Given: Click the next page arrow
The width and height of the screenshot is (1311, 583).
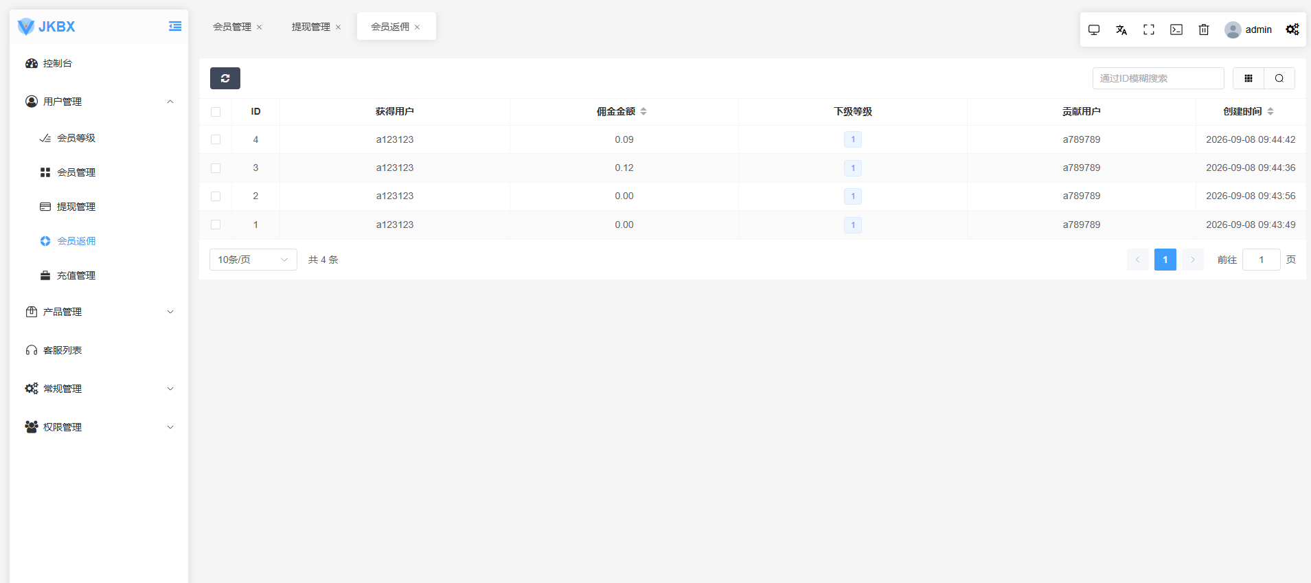Looking at the screenshot, I should click(1193, 260).
